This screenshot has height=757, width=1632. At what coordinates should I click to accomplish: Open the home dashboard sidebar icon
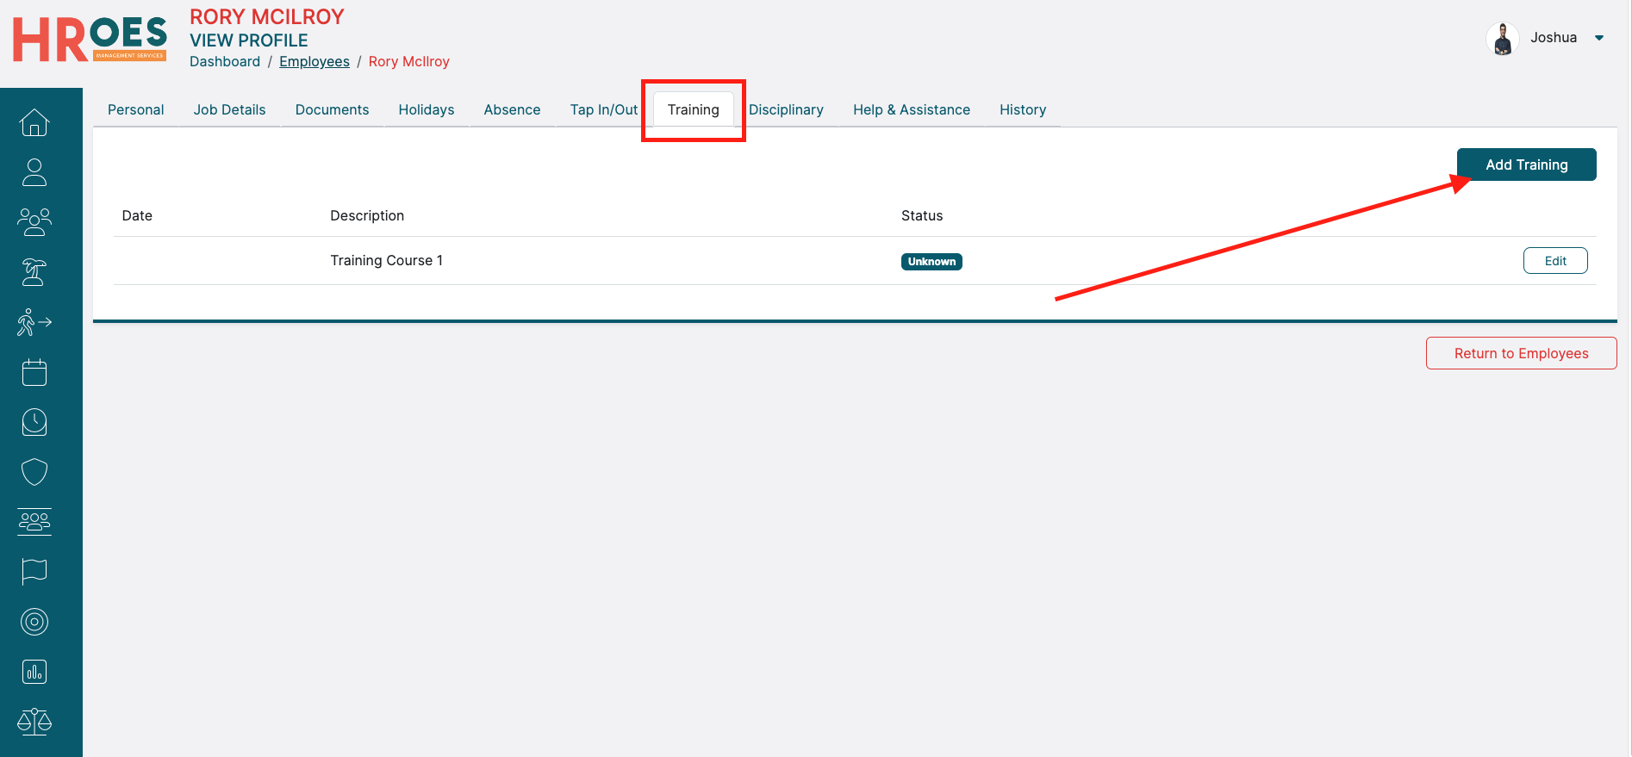point(34,123)
